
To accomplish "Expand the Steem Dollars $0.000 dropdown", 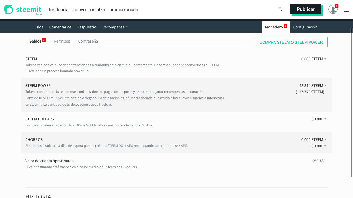I will pyautogui.click(x=319, y=119).
